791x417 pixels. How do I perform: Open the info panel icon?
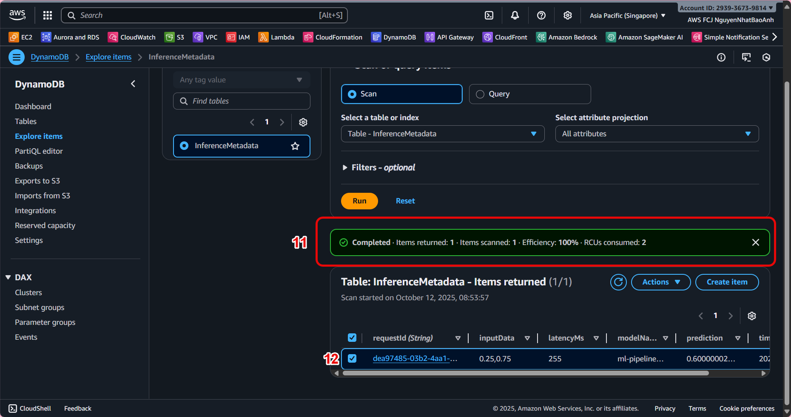pos(721,57)
